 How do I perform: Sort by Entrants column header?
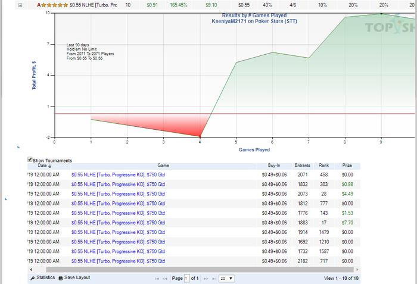pos(303,166)
